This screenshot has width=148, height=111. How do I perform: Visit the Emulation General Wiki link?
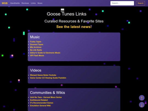click(40, 106)
